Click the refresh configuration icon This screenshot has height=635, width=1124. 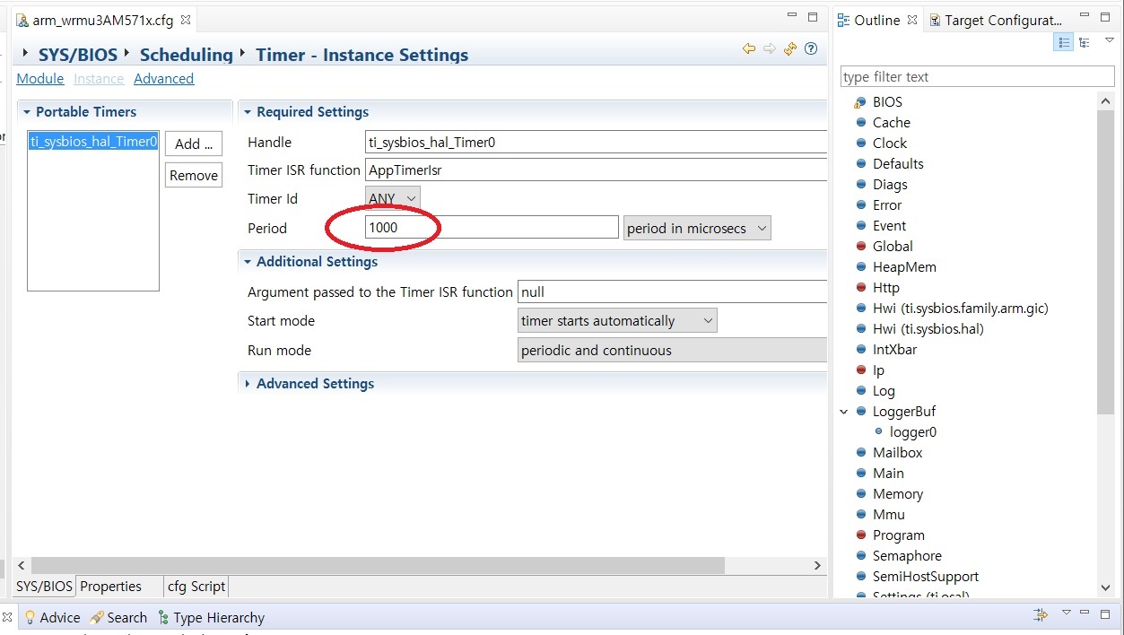point(790,49)
